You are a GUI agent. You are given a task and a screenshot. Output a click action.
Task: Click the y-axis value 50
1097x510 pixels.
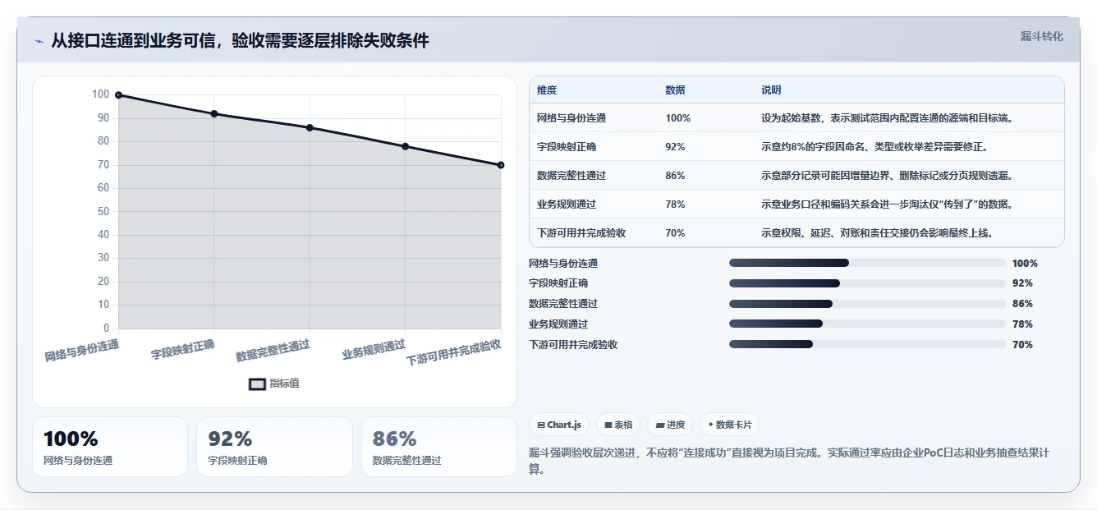tap(103, 211)
